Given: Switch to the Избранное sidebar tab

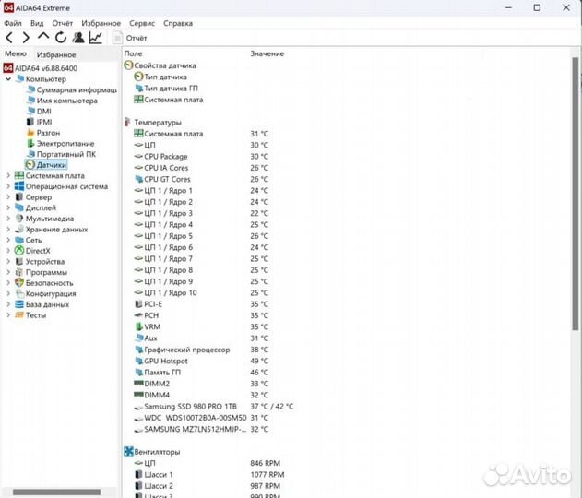Looking at the screenshot, I should pyautogui.click(x=56, y=55).
